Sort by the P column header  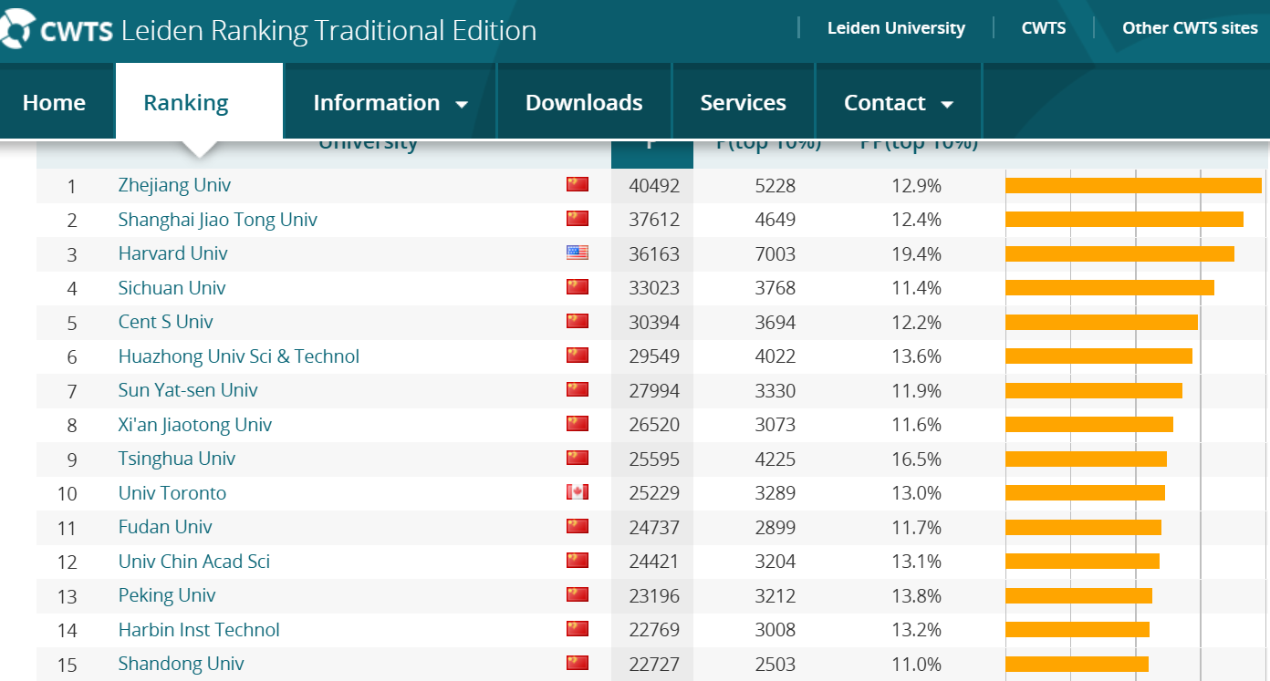(x=651, y=146)
